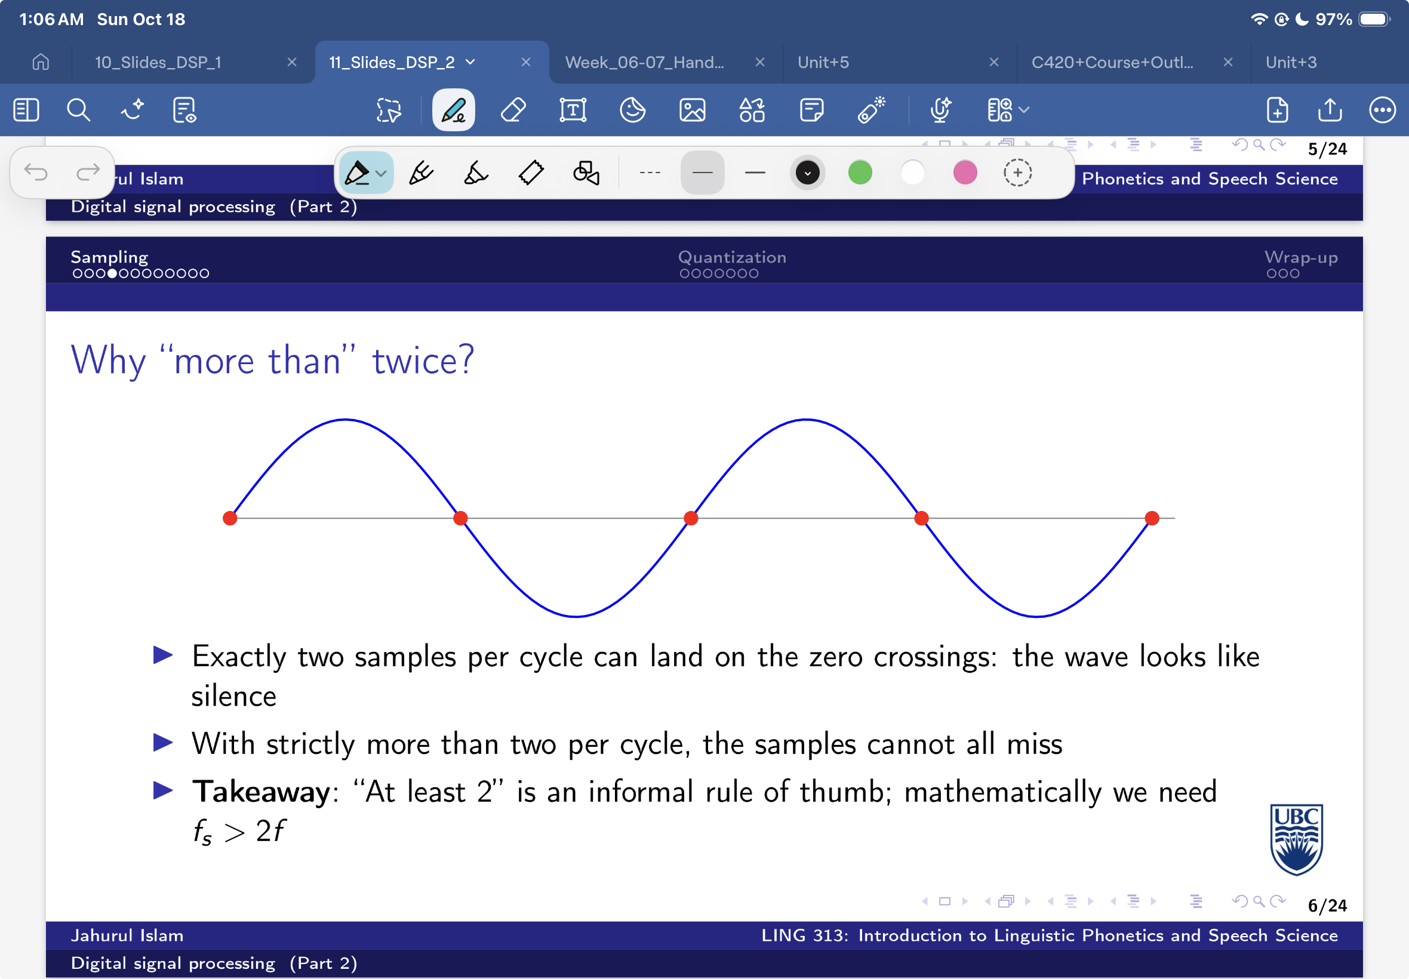Image resolution: width=1409 pixels, height=979 pixels.
Task: Select the pen drawing tool
Action: coord(453,110)
